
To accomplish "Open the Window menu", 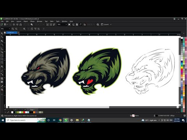I will pos(64,21).
